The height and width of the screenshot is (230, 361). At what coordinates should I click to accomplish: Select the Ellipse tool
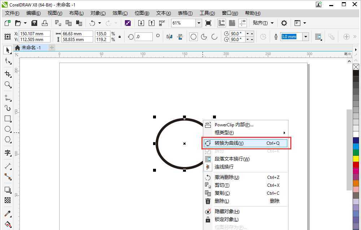(8, 129)
